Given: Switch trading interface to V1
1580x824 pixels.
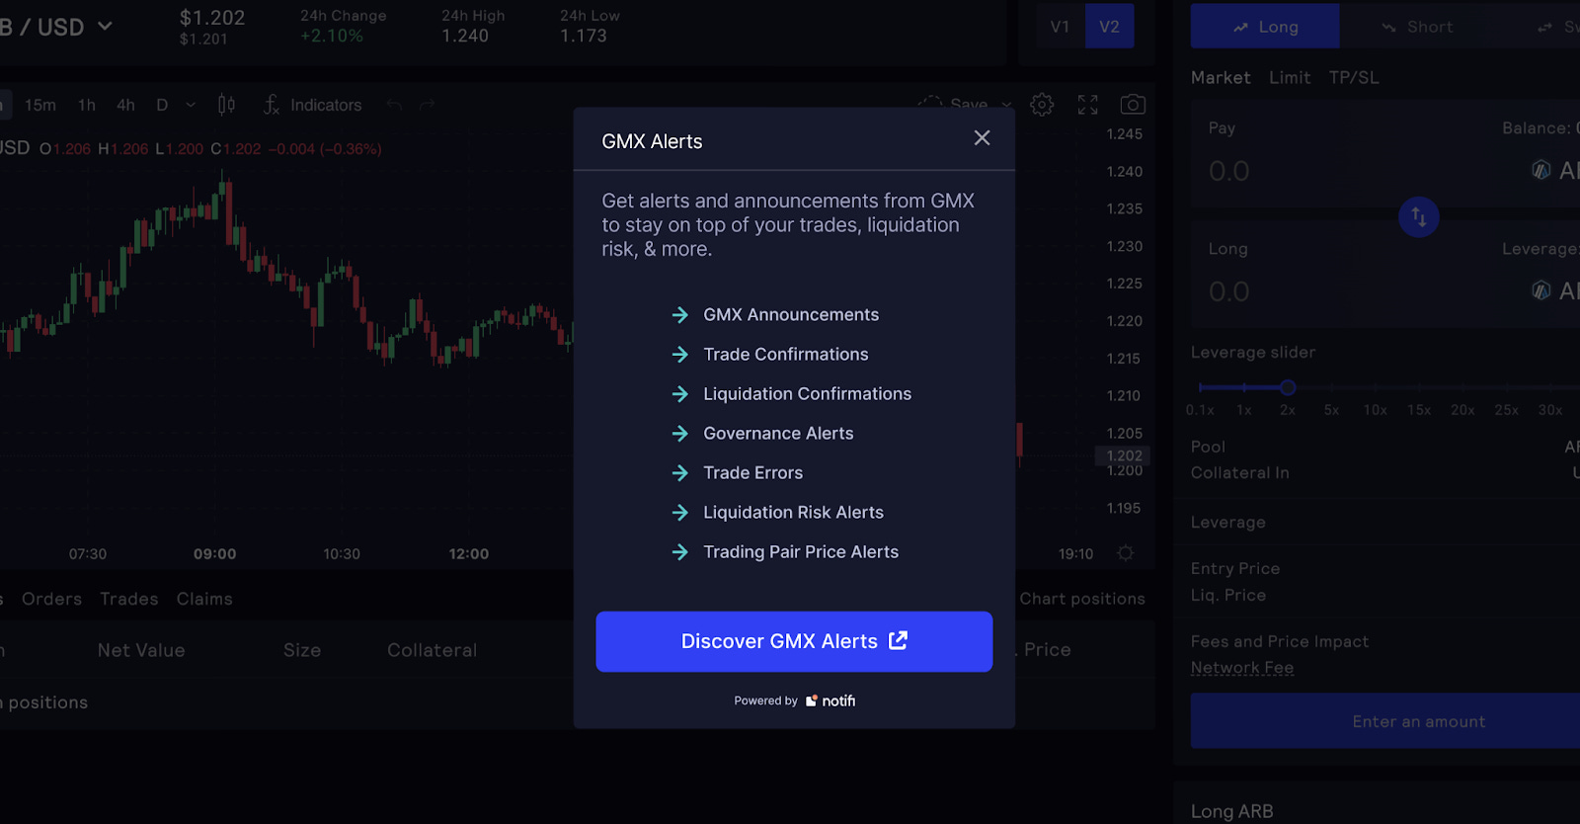Looking at the screenshot, I should pos(1060,27).
